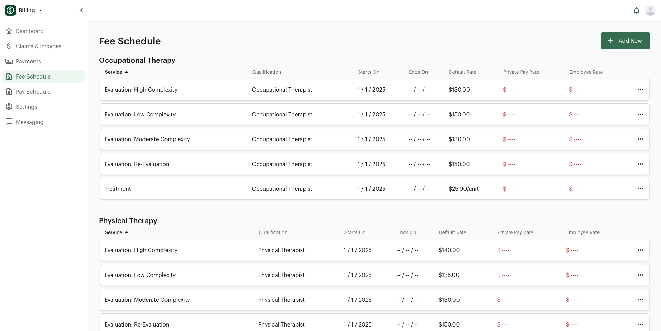Open Payments from the sidebar

point(28,61)
